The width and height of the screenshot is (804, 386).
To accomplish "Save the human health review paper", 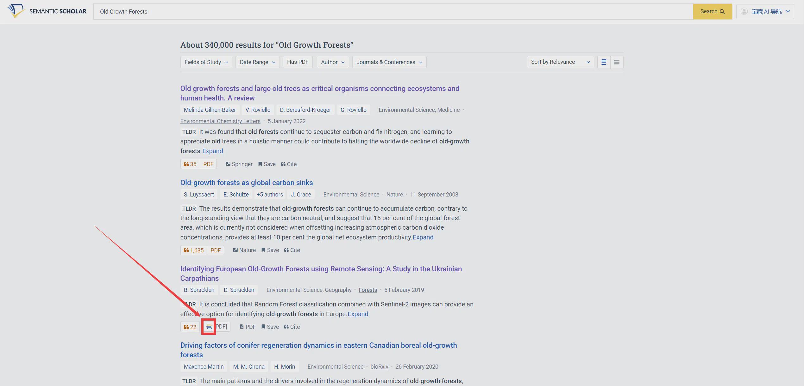I will 267,164.
